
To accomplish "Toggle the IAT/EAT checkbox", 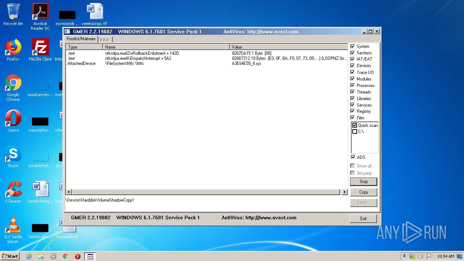I will pyautogui.click(x=352, y=59).
